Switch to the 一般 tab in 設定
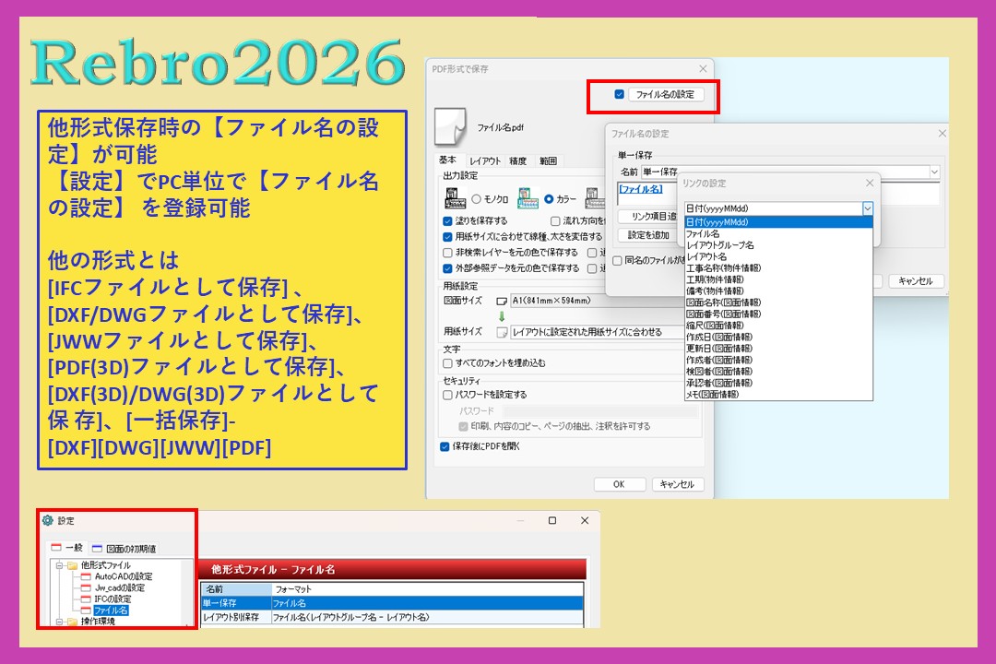Viewport: 996px width, 664px height. (66, 547)
